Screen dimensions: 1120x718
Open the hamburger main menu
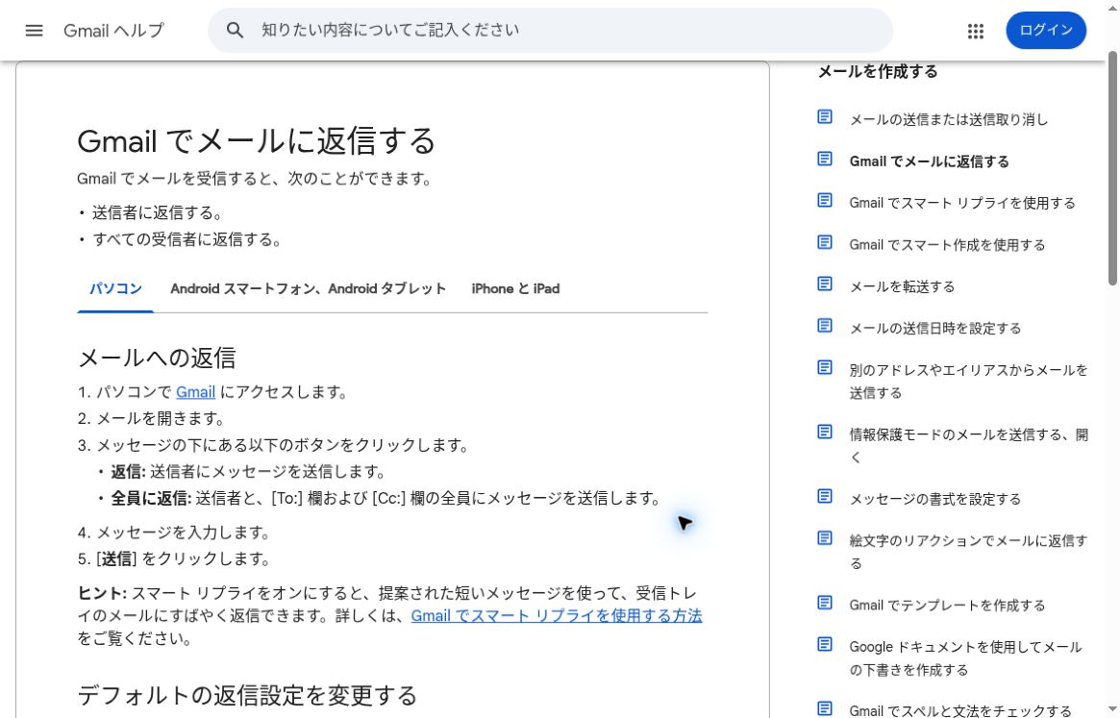pyautogui.click(x=34, y=31)
